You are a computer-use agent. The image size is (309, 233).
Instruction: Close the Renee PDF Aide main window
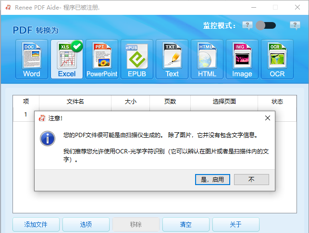(297, 8)
